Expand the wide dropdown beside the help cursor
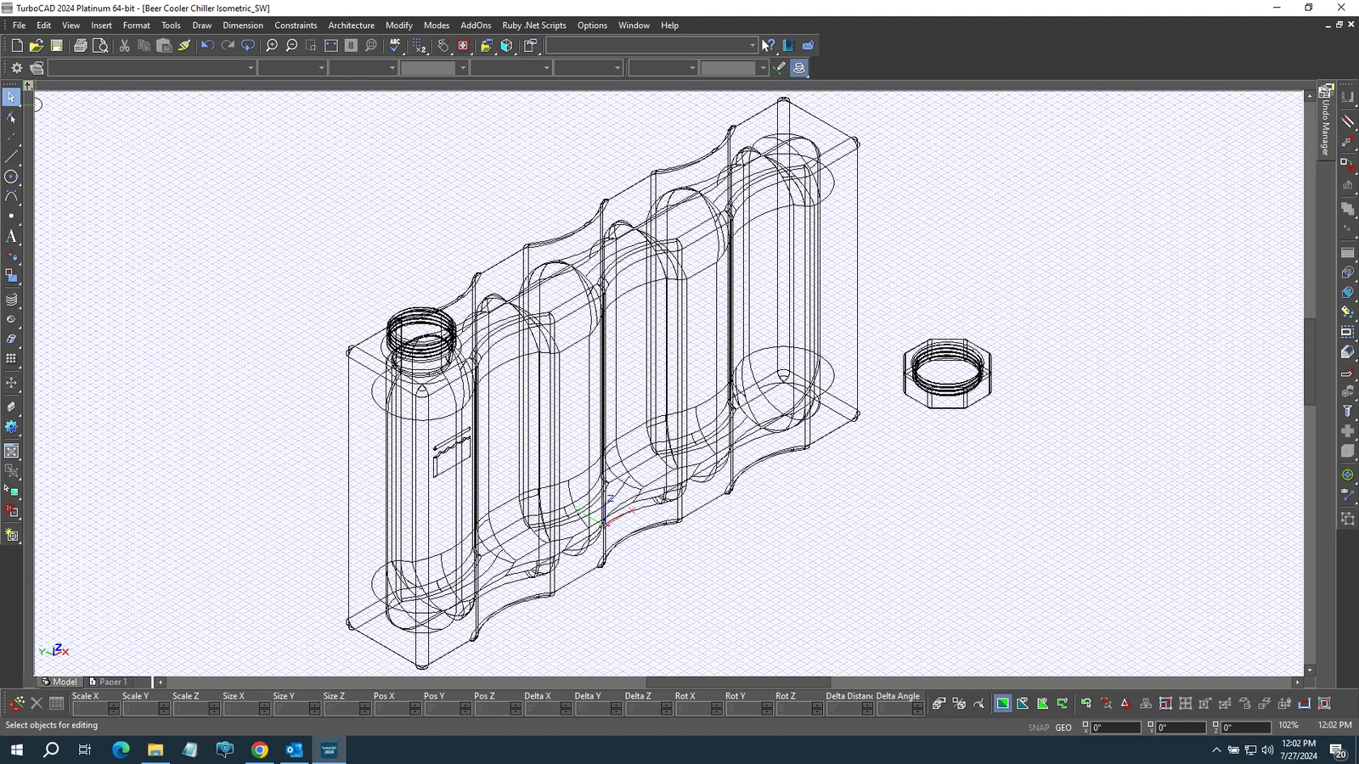Screen dimensions: 1359x764 tap(752, 46)
